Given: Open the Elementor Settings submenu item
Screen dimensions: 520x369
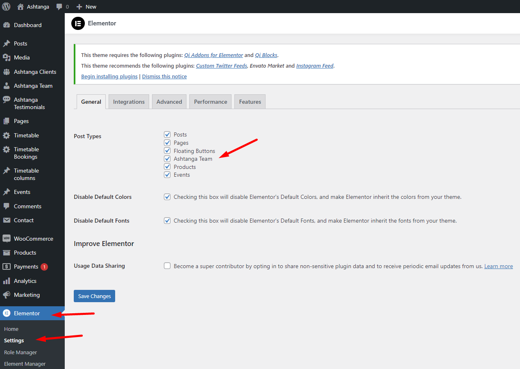Looking at the screenshot, I should click(14, 340).
